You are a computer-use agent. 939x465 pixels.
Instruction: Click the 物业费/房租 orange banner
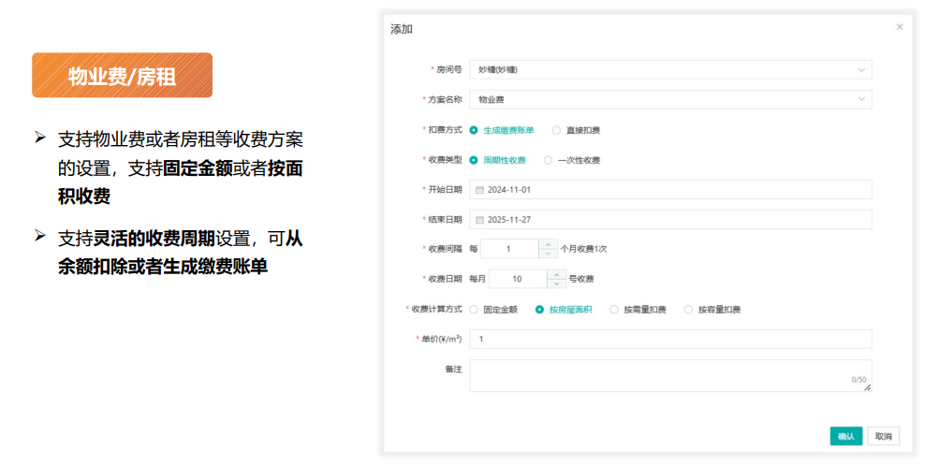(122, 76)
